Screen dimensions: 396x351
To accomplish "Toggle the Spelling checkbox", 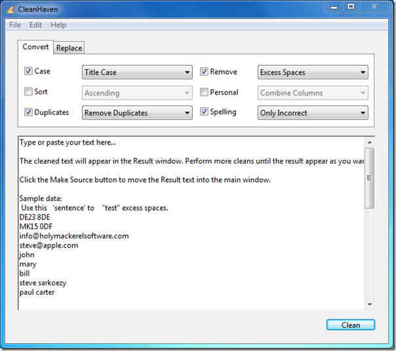I will point(205,112).
